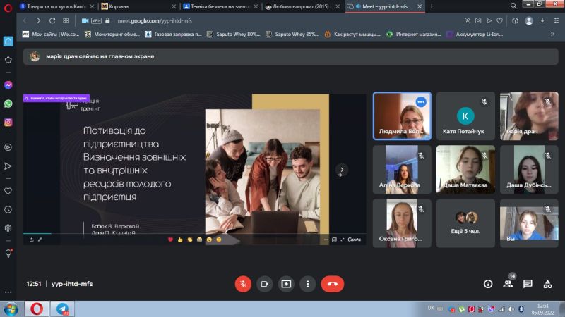Open sidebar three-dot setup menu

point(8,292)
